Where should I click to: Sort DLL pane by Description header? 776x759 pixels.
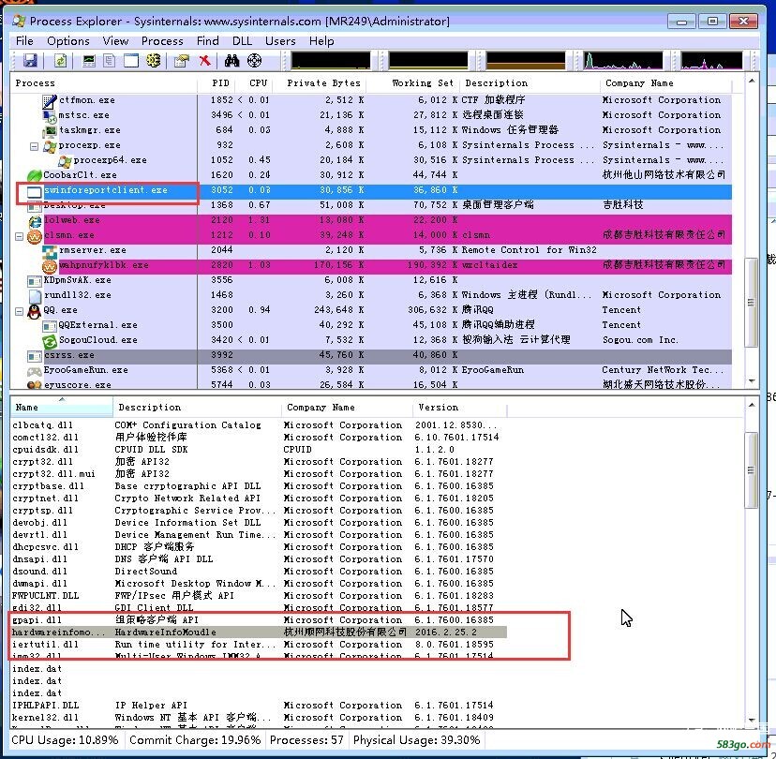[x=198, y=408]
